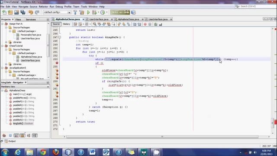The image size is (277, 156).
Task: Open the Debug Project dropdown arrow
Action: 98,13
